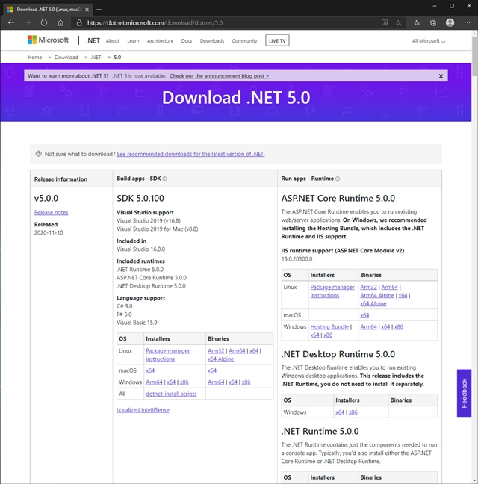Download SDK macOS x64 installer
Screen dimensions: 478x484
click(x=150, y=370)
